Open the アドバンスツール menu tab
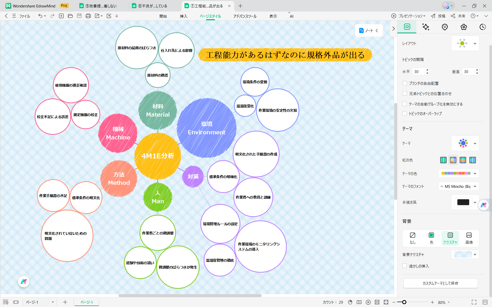Viewport: 492px width, 307px height. [245, 16]
